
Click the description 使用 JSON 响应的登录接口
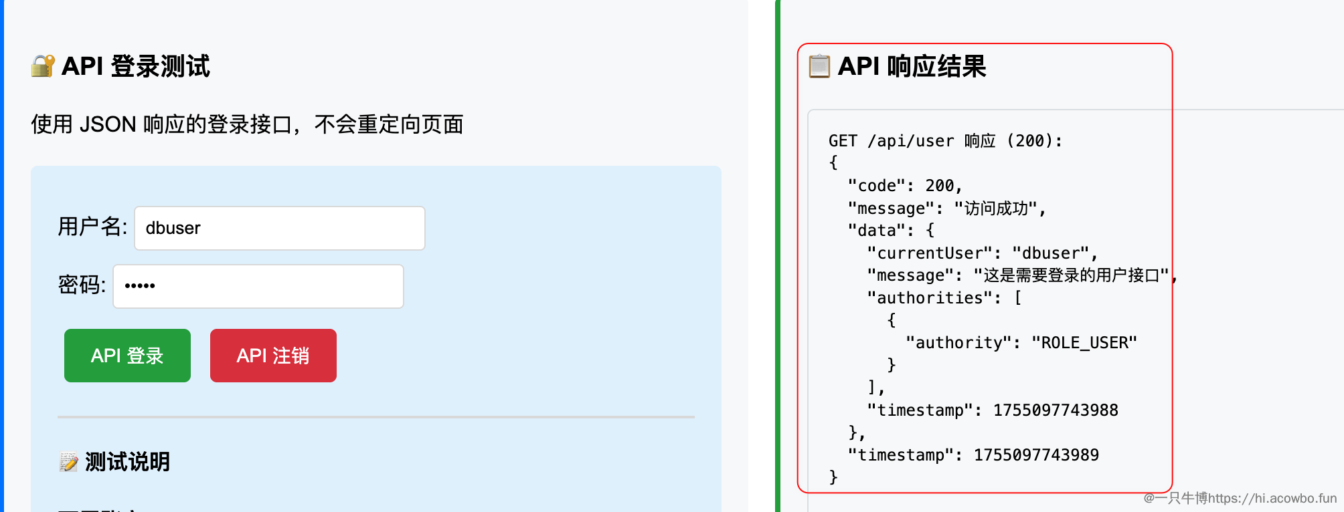248,124
